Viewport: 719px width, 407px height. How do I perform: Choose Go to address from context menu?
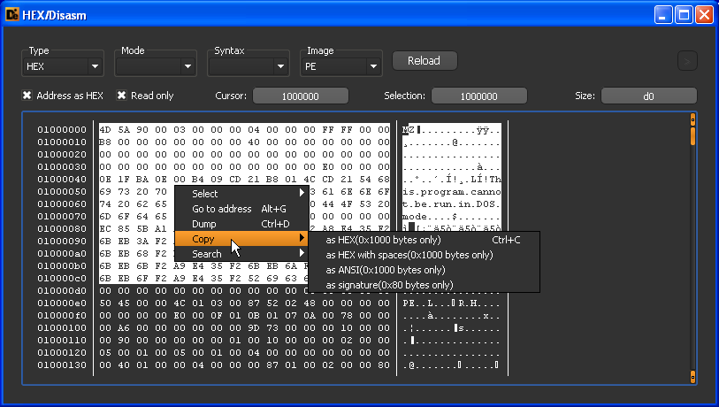click(222, 209)
